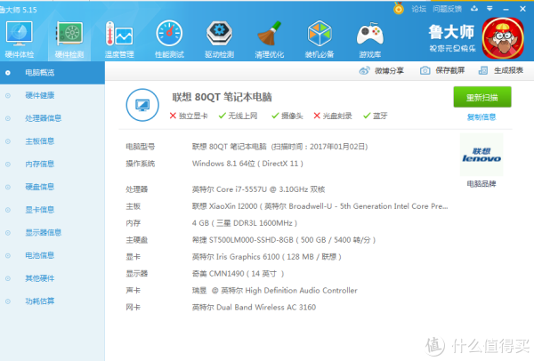Click the Core i7-5557U processor value
Screen dimensions: 534x361
pyautogui.click(x=258, y=189)
